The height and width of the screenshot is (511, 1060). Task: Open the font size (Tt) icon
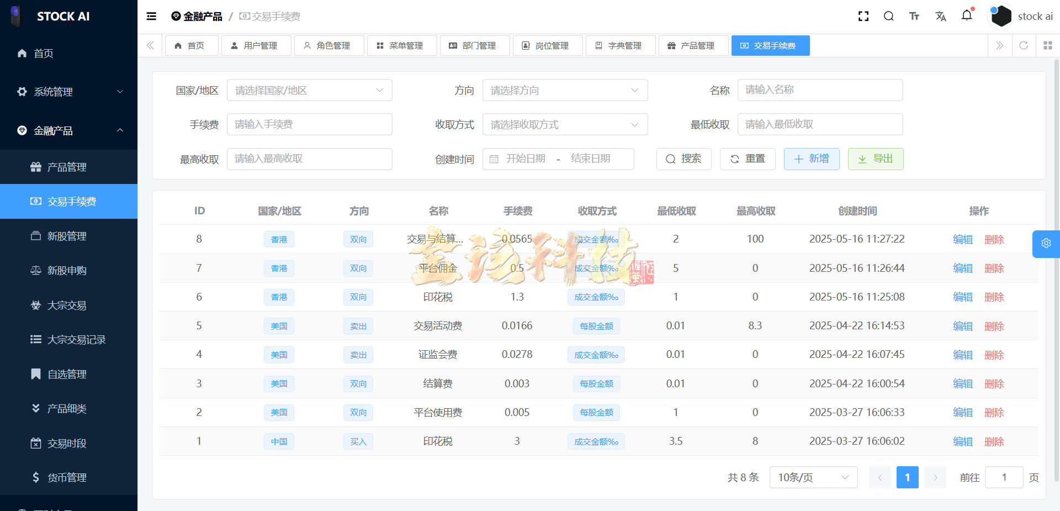click(x=914, y=16)
